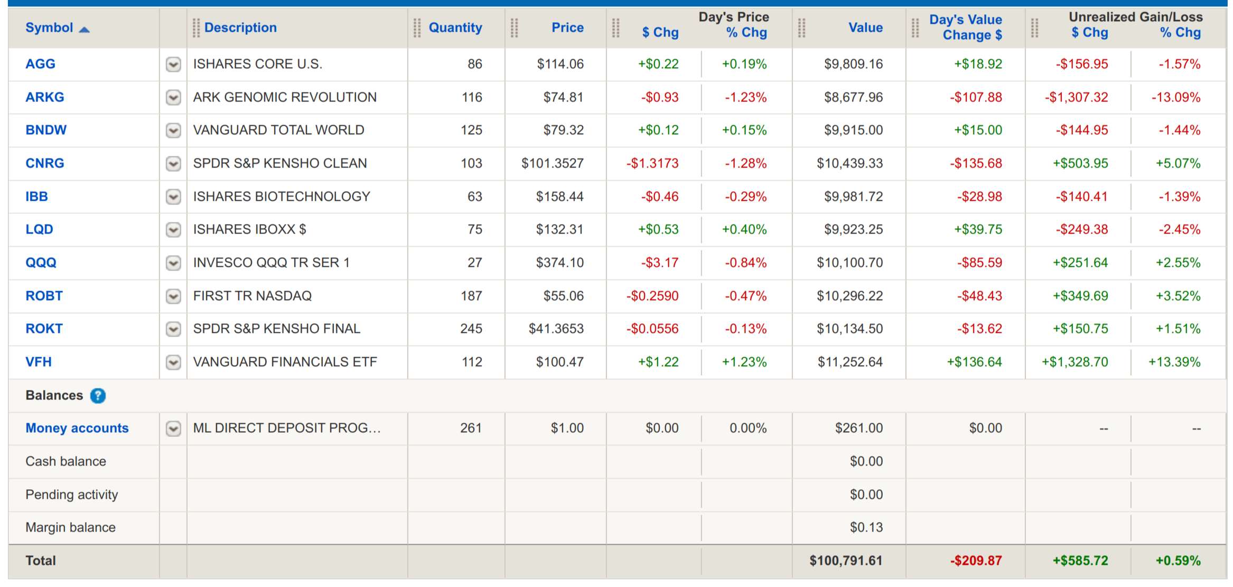This screenshot has width=1233, height=587.
Task: Open the CNRG symbol link
Action: 45,163
